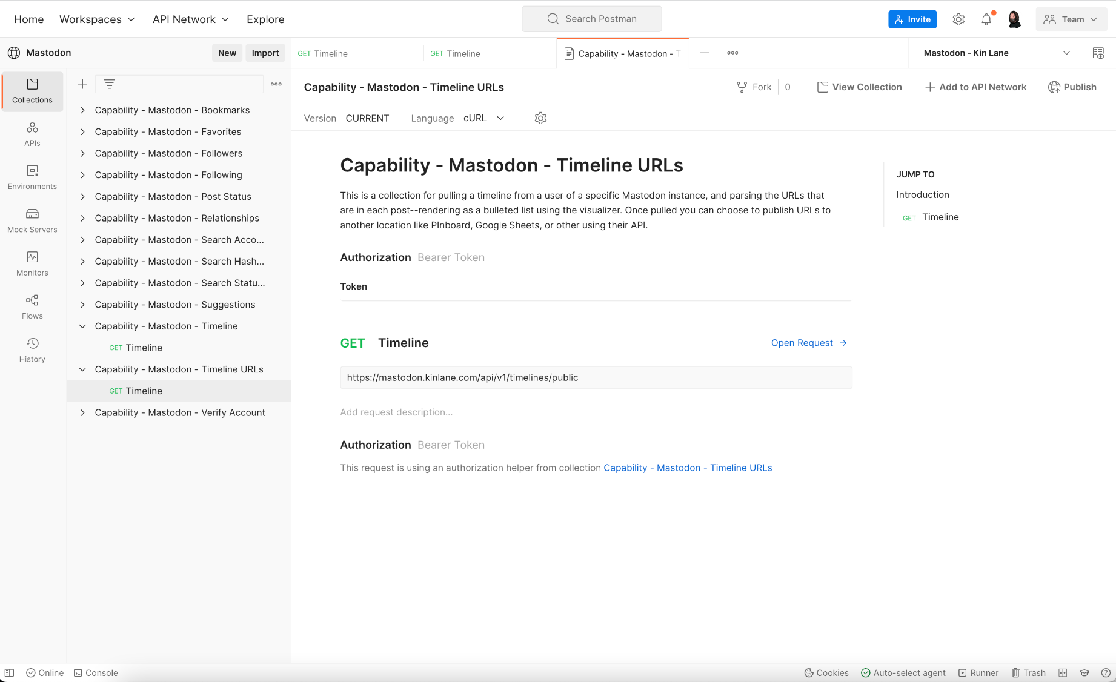The width and height of the screenshot is (1116, 682).
Task: Open the Console from the status bar
Action: pyautogui.click(x=96, y=673)
